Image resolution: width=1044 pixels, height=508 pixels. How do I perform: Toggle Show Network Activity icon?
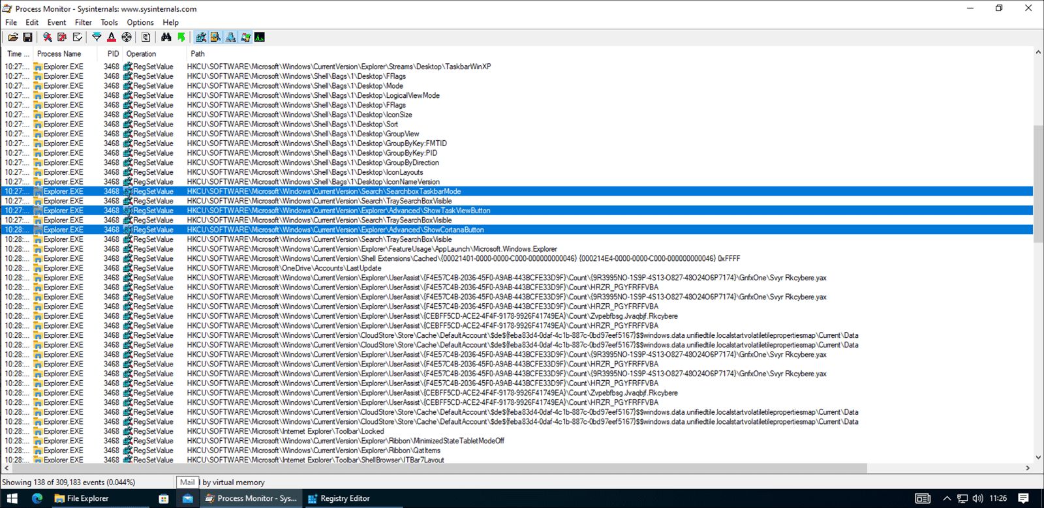[230, 37]
